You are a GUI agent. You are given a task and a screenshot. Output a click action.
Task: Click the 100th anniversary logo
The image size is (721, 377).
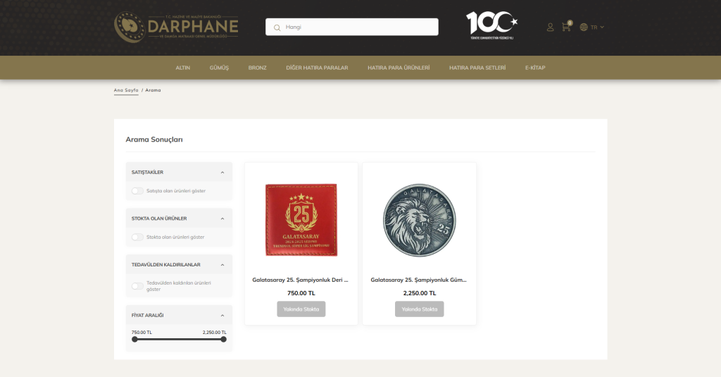pyautogui.click(x=491, y=25)
